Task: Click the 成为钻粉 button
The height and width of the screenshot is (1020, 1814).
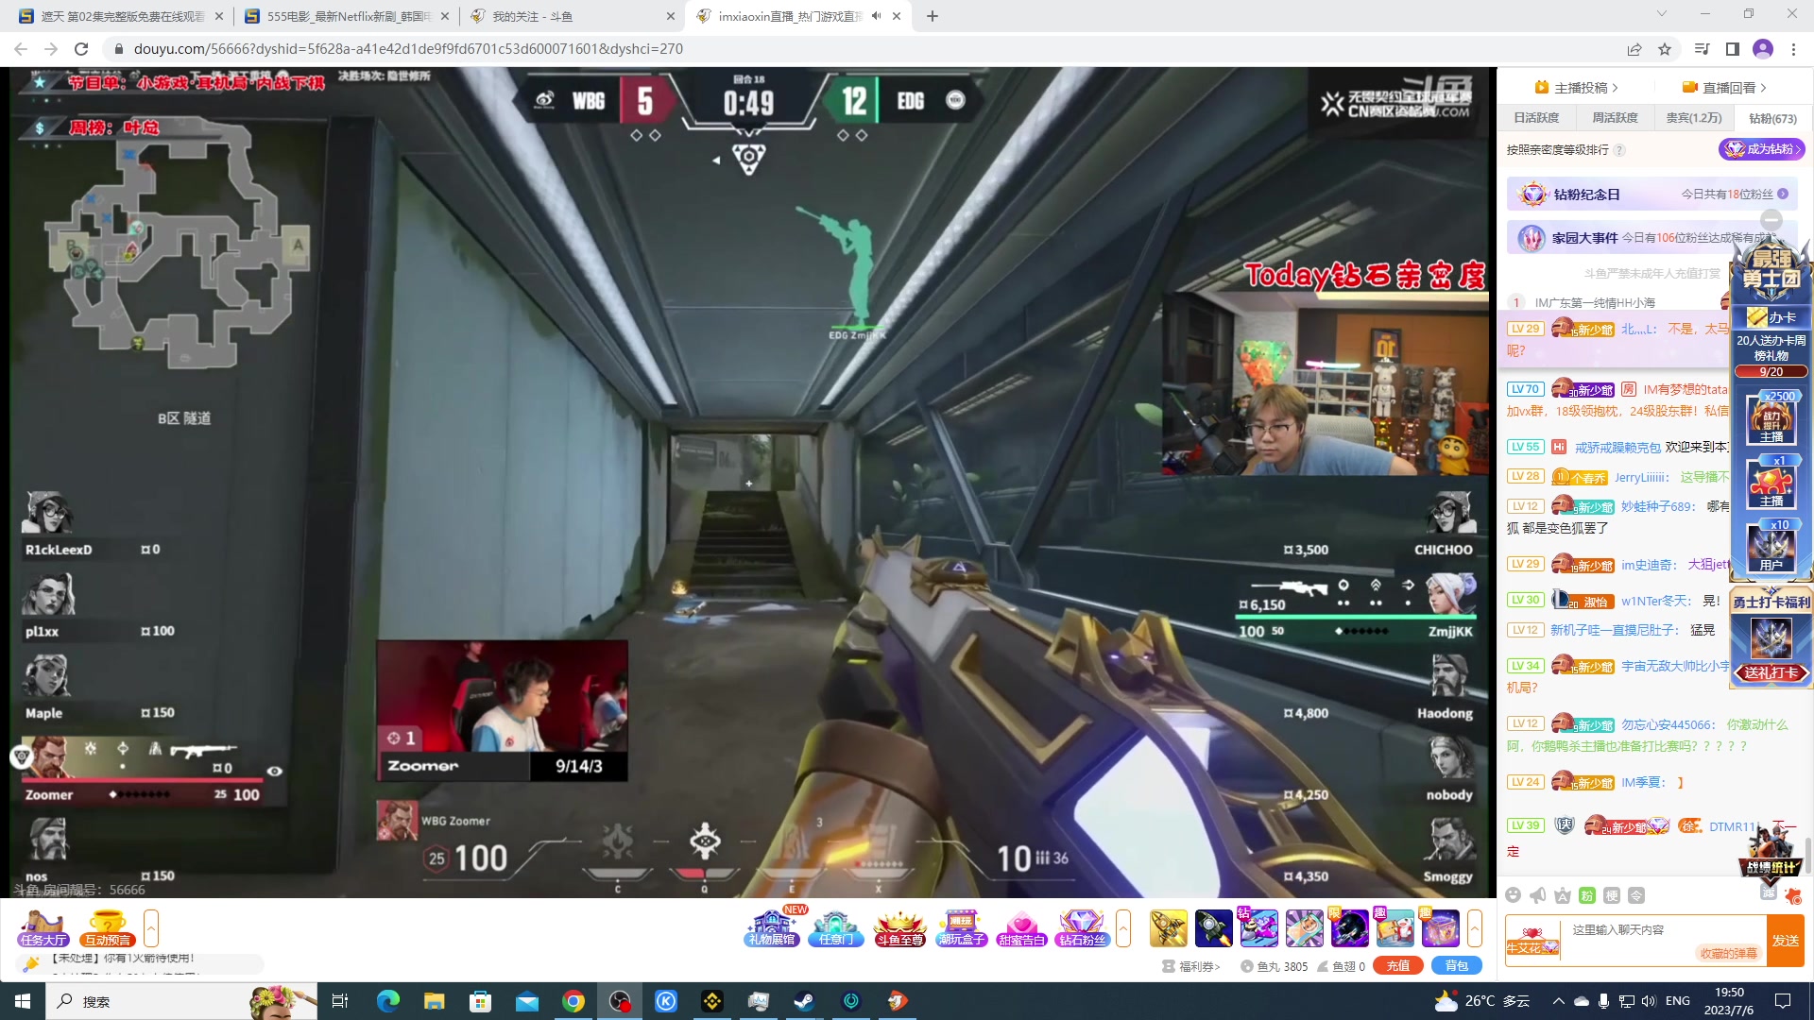Action: tap(1761, 149)
